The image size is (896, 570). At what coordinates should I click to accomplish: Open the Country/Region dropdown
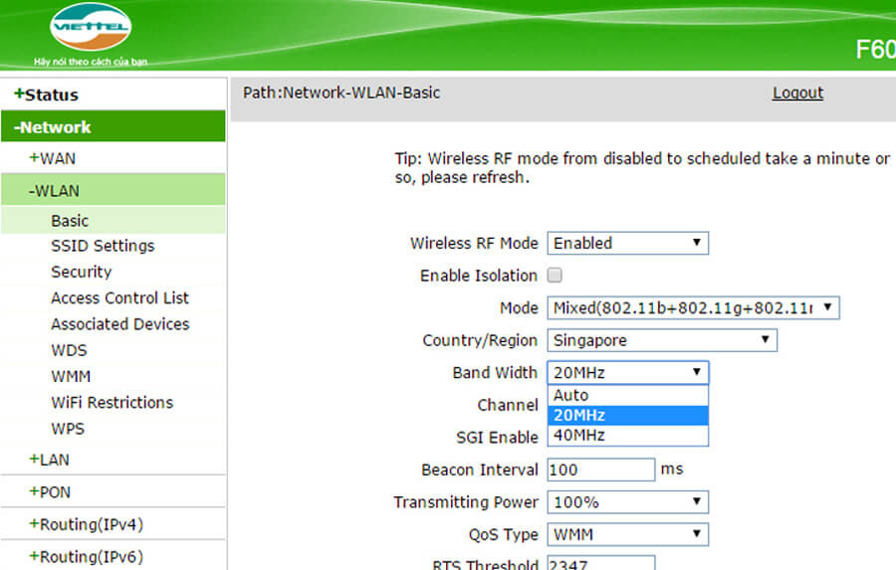[661, 340]
